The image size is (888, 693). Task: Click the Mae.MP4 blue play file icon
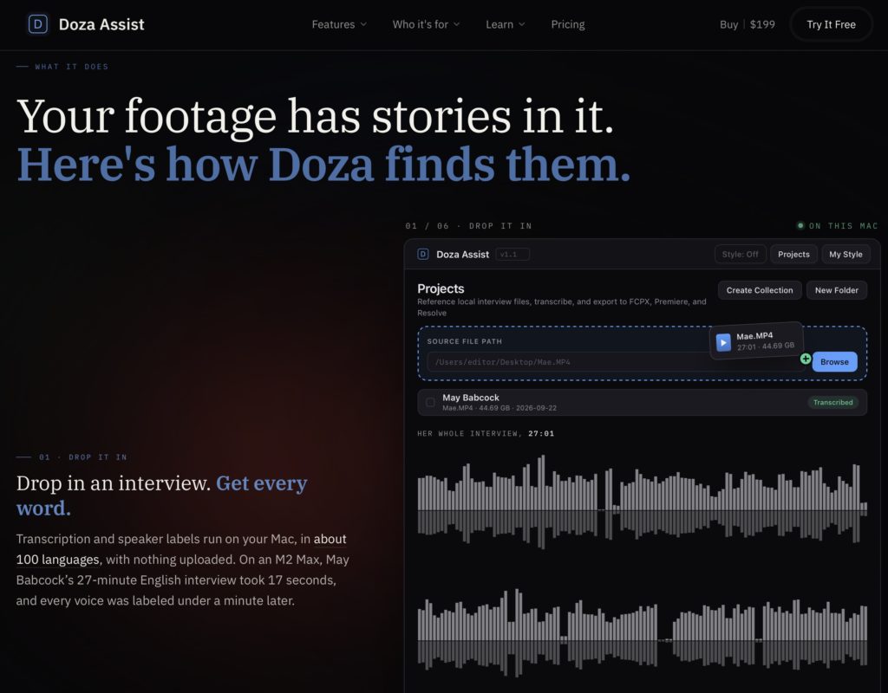point(723,342)
